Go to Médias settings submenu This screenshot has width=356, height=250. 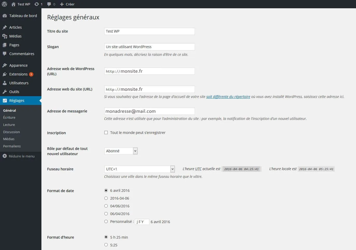(x=9, y=139)
